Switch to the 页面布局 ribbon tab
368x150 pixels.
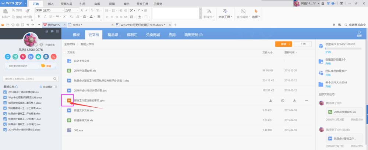(x=67, y=4)
